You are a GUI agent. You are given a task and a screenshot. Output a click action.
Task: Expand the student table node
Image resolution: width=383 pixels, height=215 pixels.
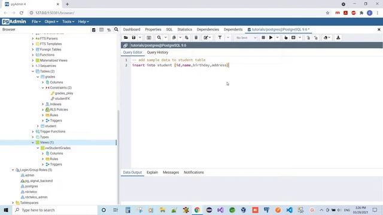[38, 126]
